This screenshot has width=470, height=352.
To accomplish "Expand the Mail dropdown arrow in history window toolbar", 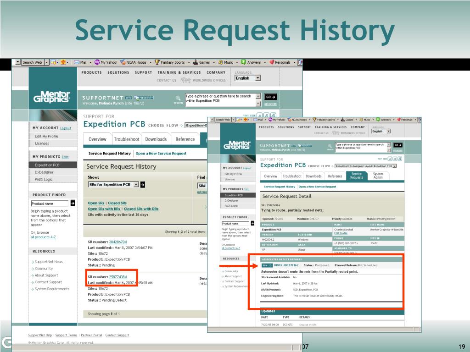I will [90, 62].
